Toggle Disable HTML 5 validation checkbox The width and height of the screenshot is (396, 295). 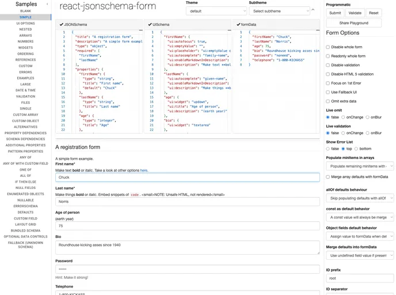pyautogui.click(x=328, y=74)
